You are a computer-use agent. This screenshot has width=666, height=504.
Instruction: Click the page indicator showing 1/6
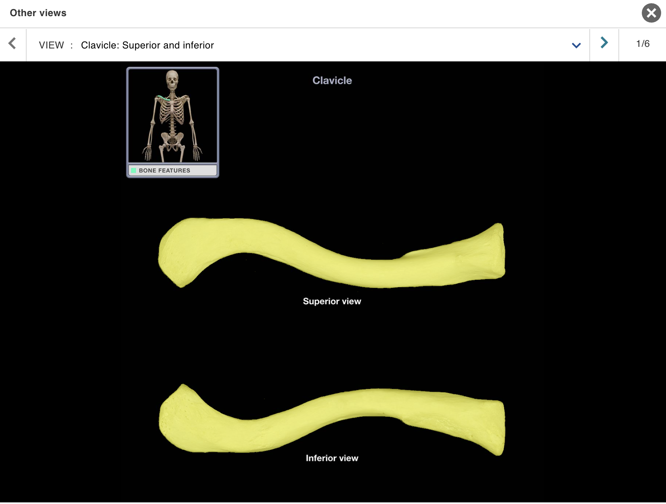point(642,44)
